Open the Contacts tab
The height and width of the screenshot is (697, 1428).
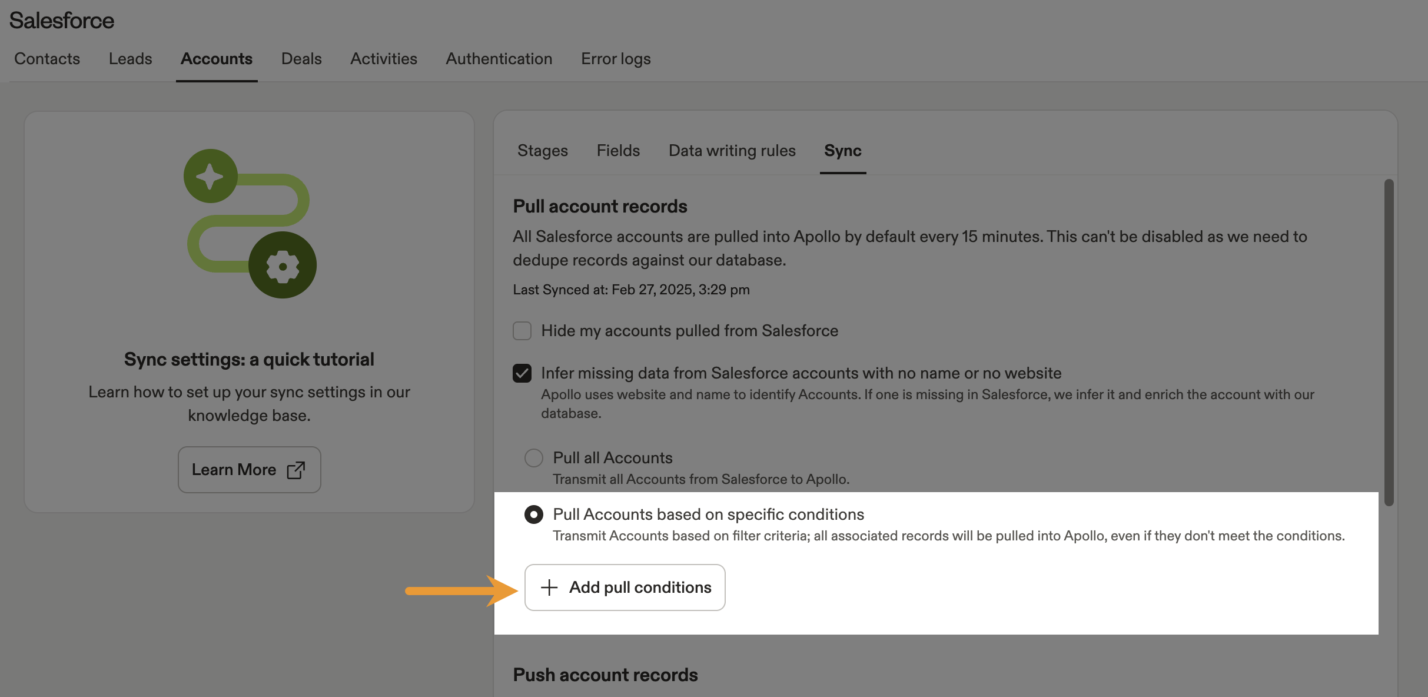click(x=47, y=59)
